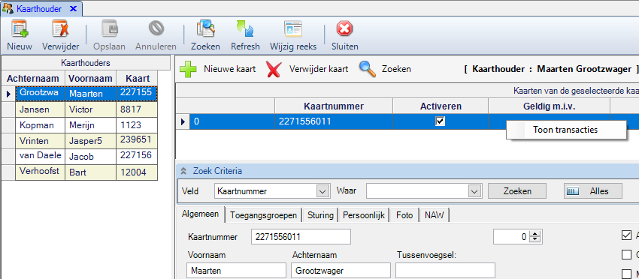Click the card number cell 8817

coord(137,109)
